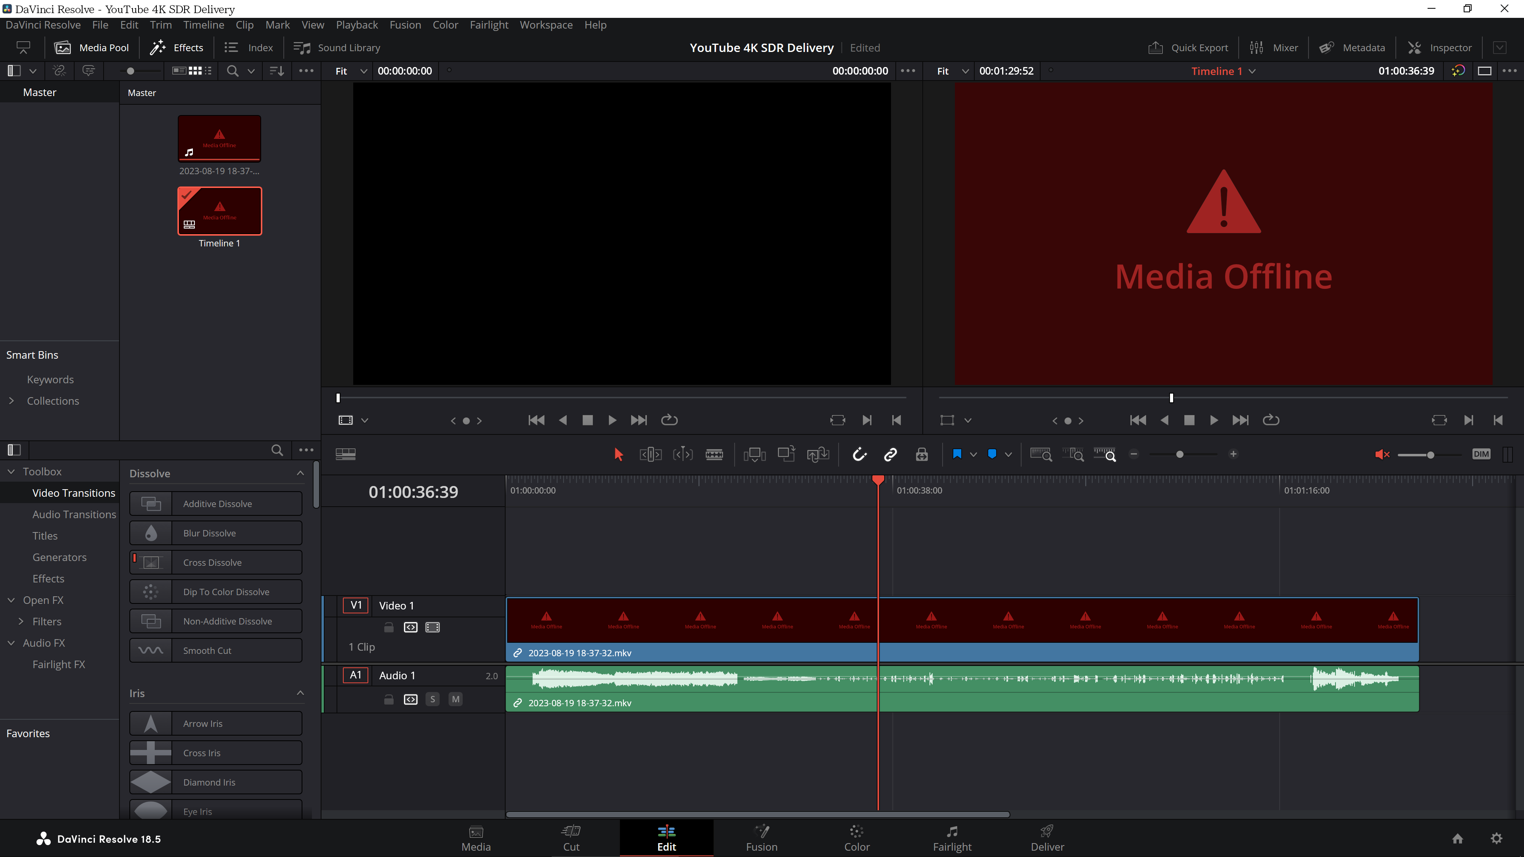Adjust the timeline zoom slider
The width and height of the screenshot is (1524, 857).
1180,454
